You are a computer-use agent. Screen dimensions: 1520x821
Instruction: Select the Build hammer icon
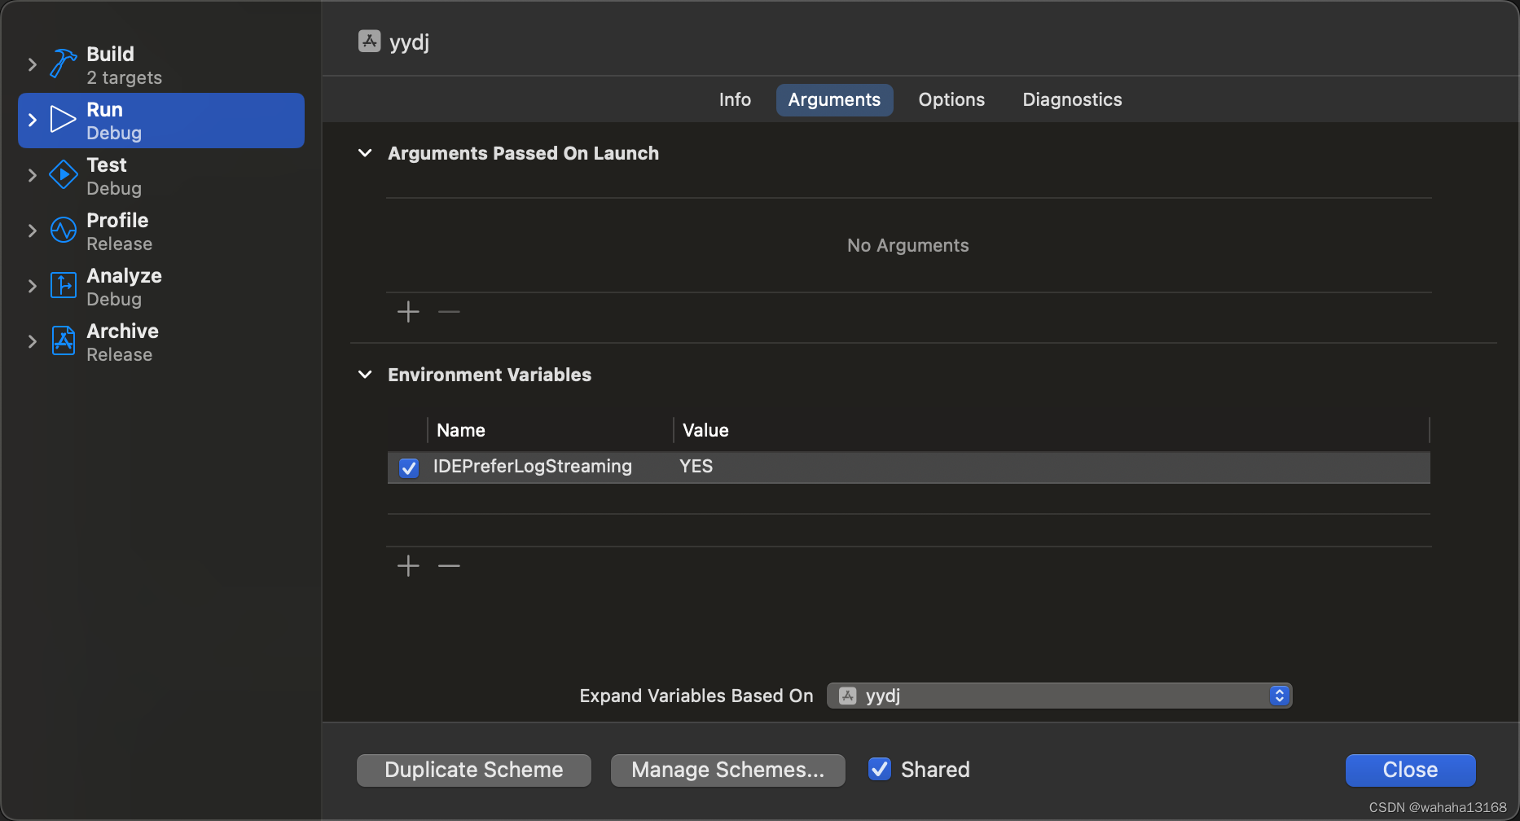[x=63, y=64]
